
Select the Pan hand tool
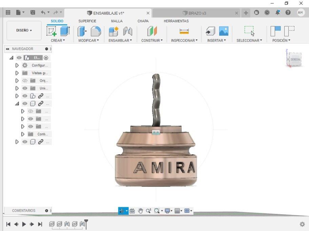point(140,211)
